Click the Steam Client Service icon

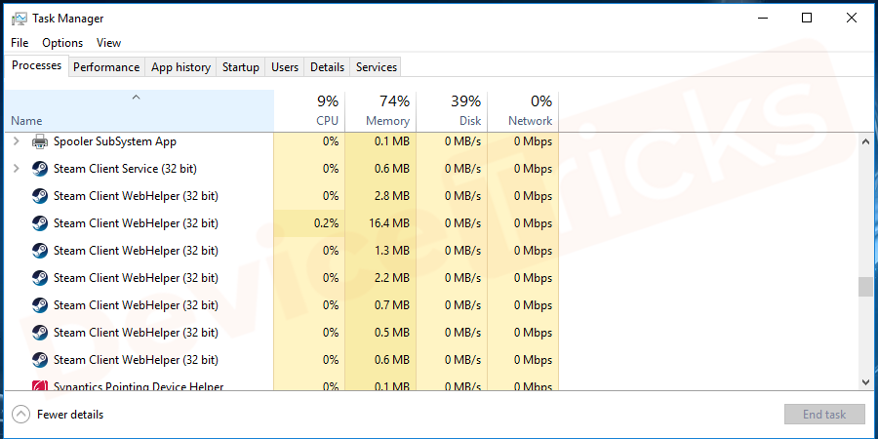(40, 169)
